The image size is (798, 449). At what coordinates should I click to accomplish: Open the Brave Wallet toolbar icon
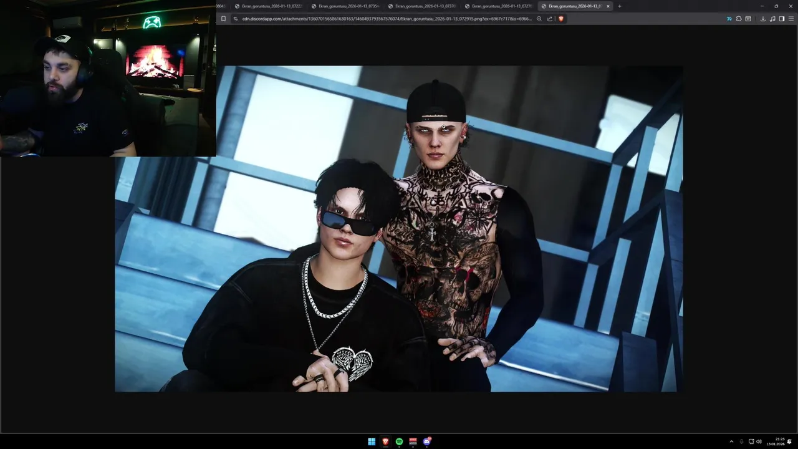click(748, 19)
